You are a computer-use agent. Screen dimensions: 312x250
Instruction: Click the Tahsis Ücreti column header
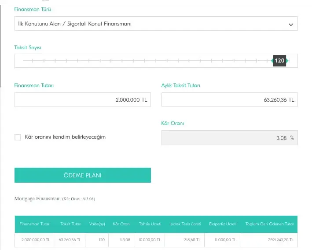point(150,224)
